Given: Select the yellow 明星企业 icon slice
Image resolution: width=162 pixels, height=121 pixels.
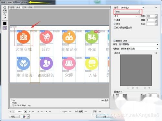Looking at the screenshot, I should tap(69, 37).
